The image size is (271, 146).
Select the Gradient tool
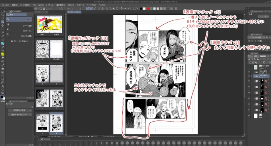3,72
